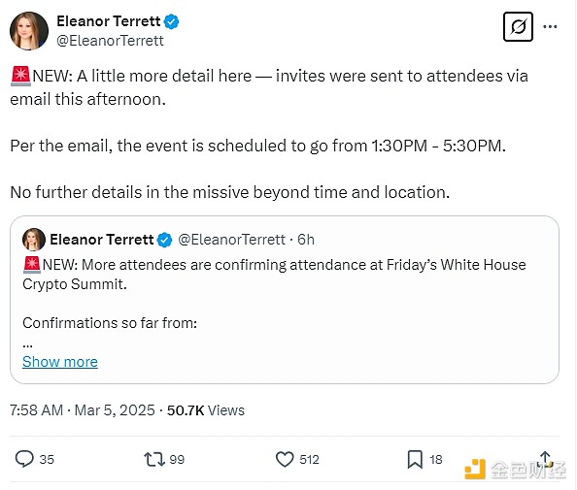Screen dimensions: 577x490
Task: Click the 512 likes count
Action: point(309,460)
